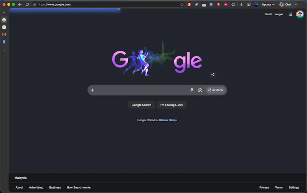Open the Google apps grid
The image size is (307, 193).
coord(290,14)
